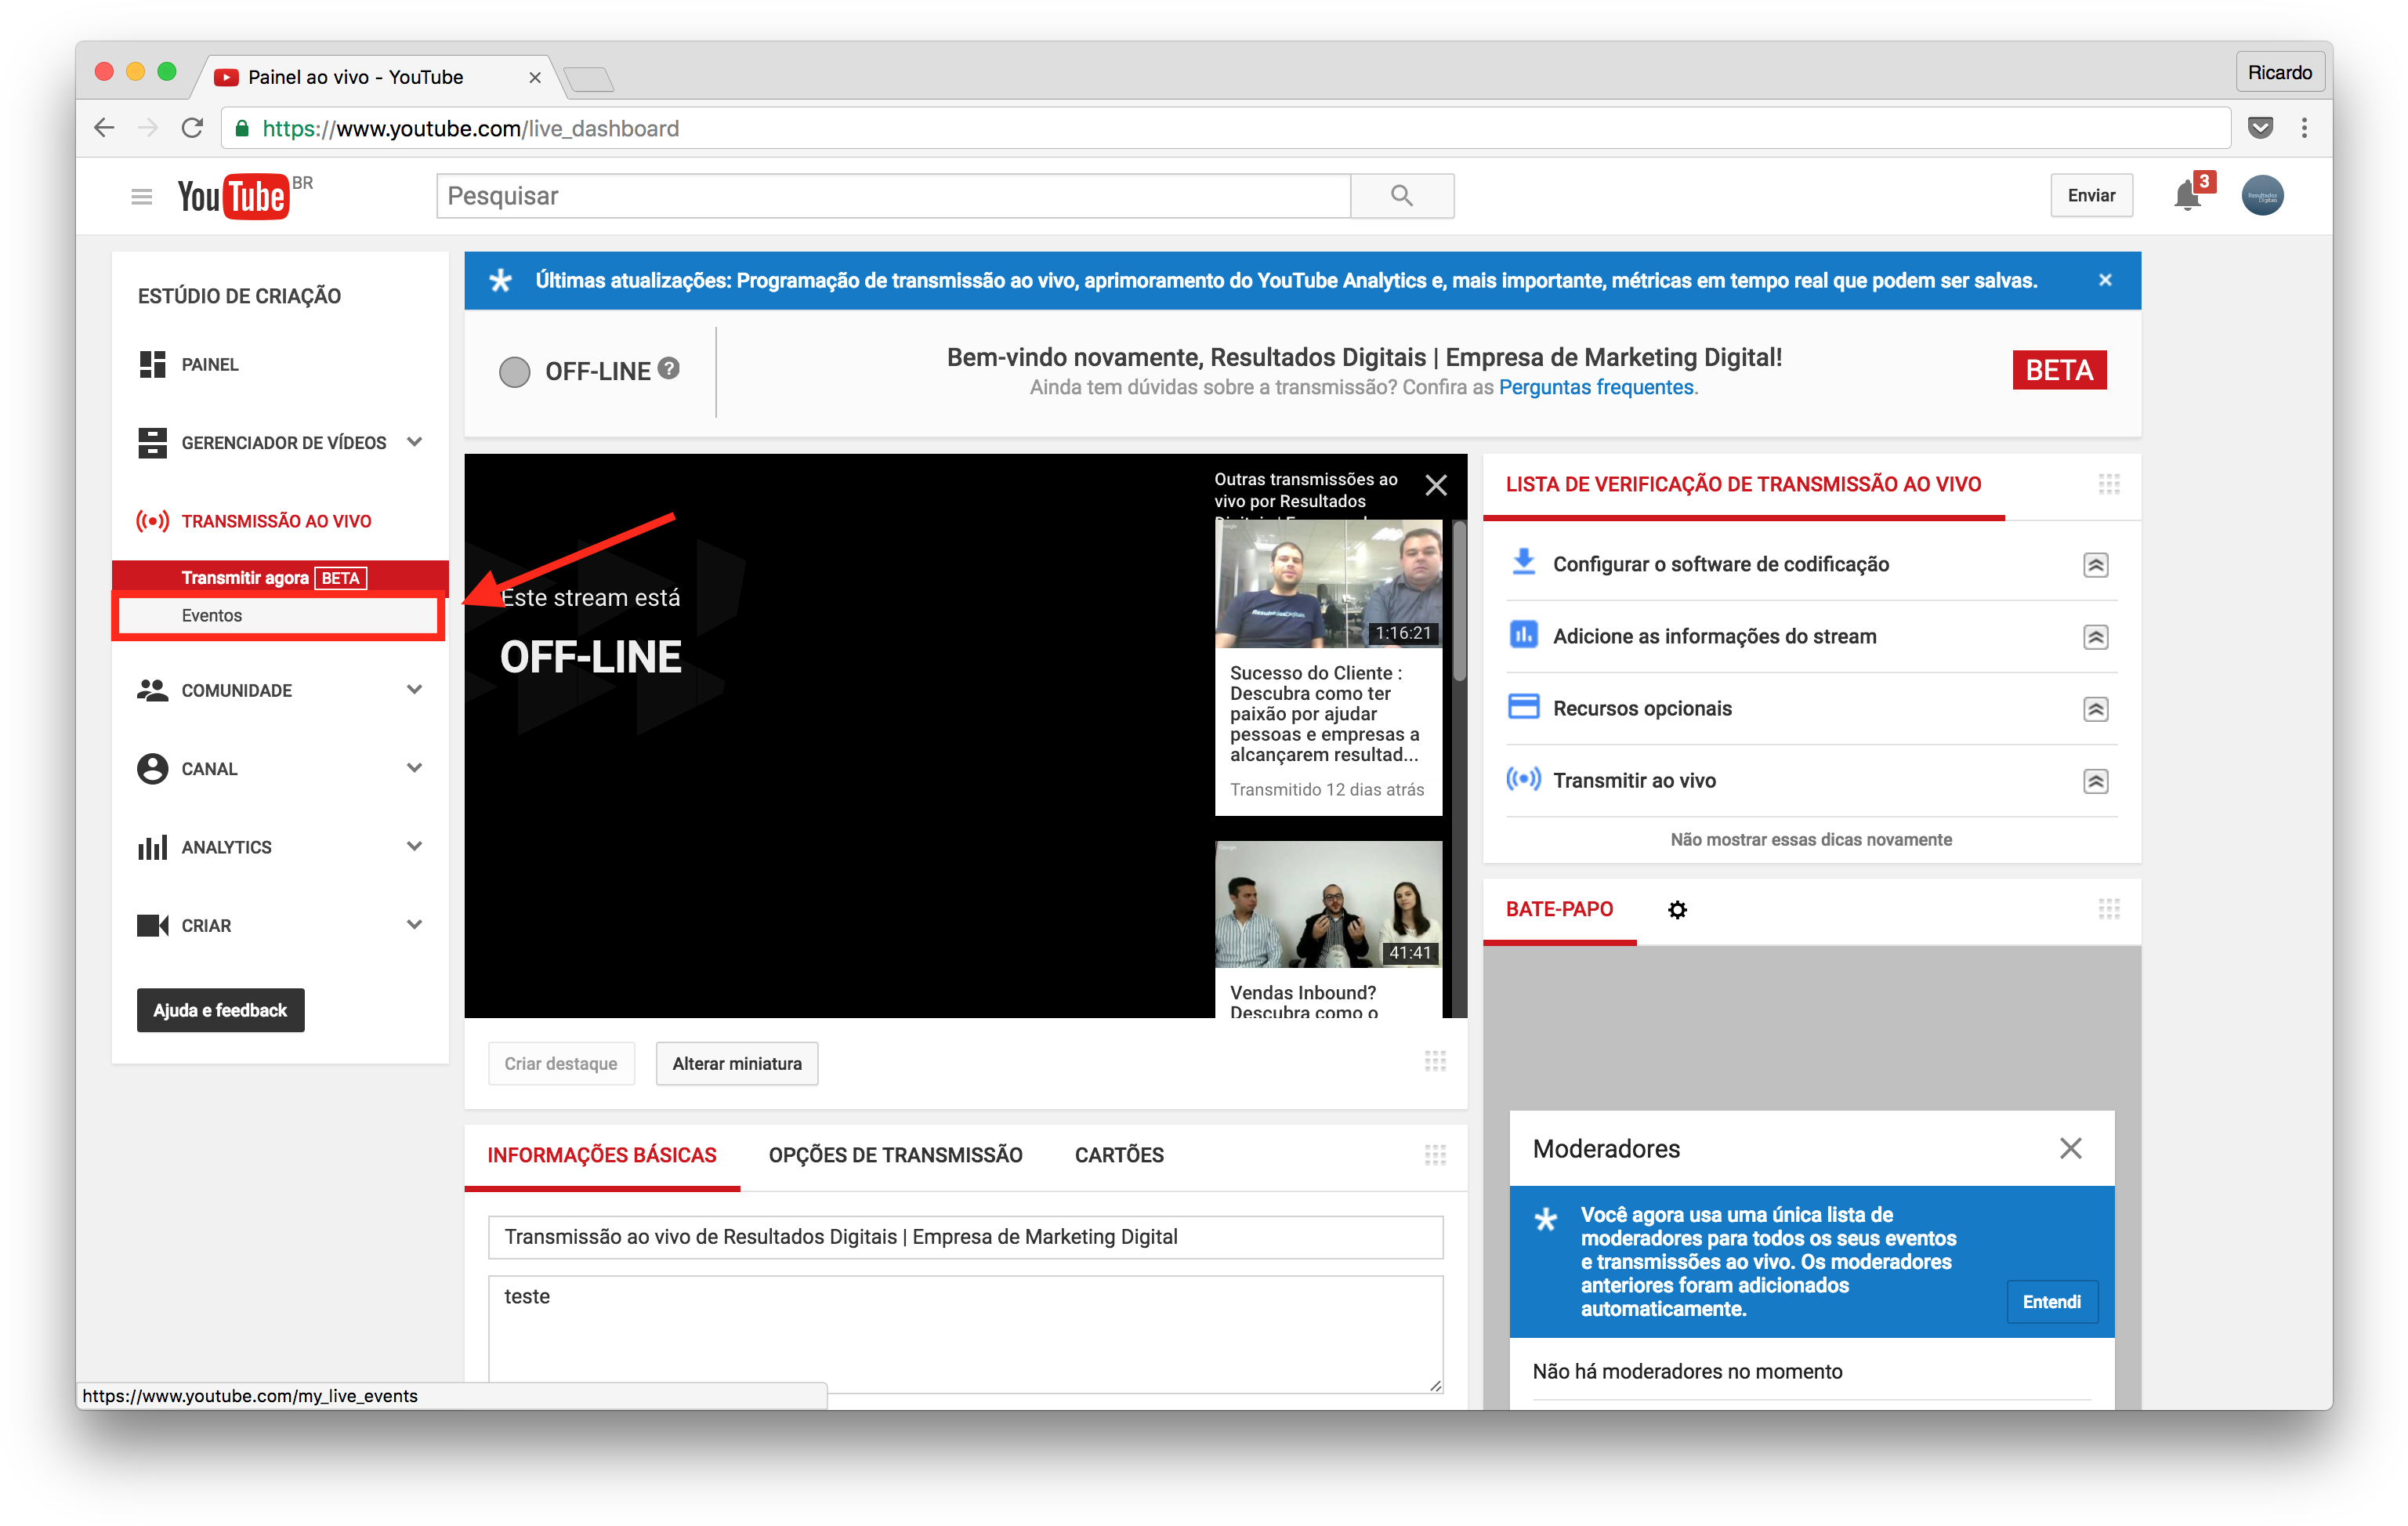Click the search magnifier button
This screenshot has width=2408, height=1526.
point(1401,196)
